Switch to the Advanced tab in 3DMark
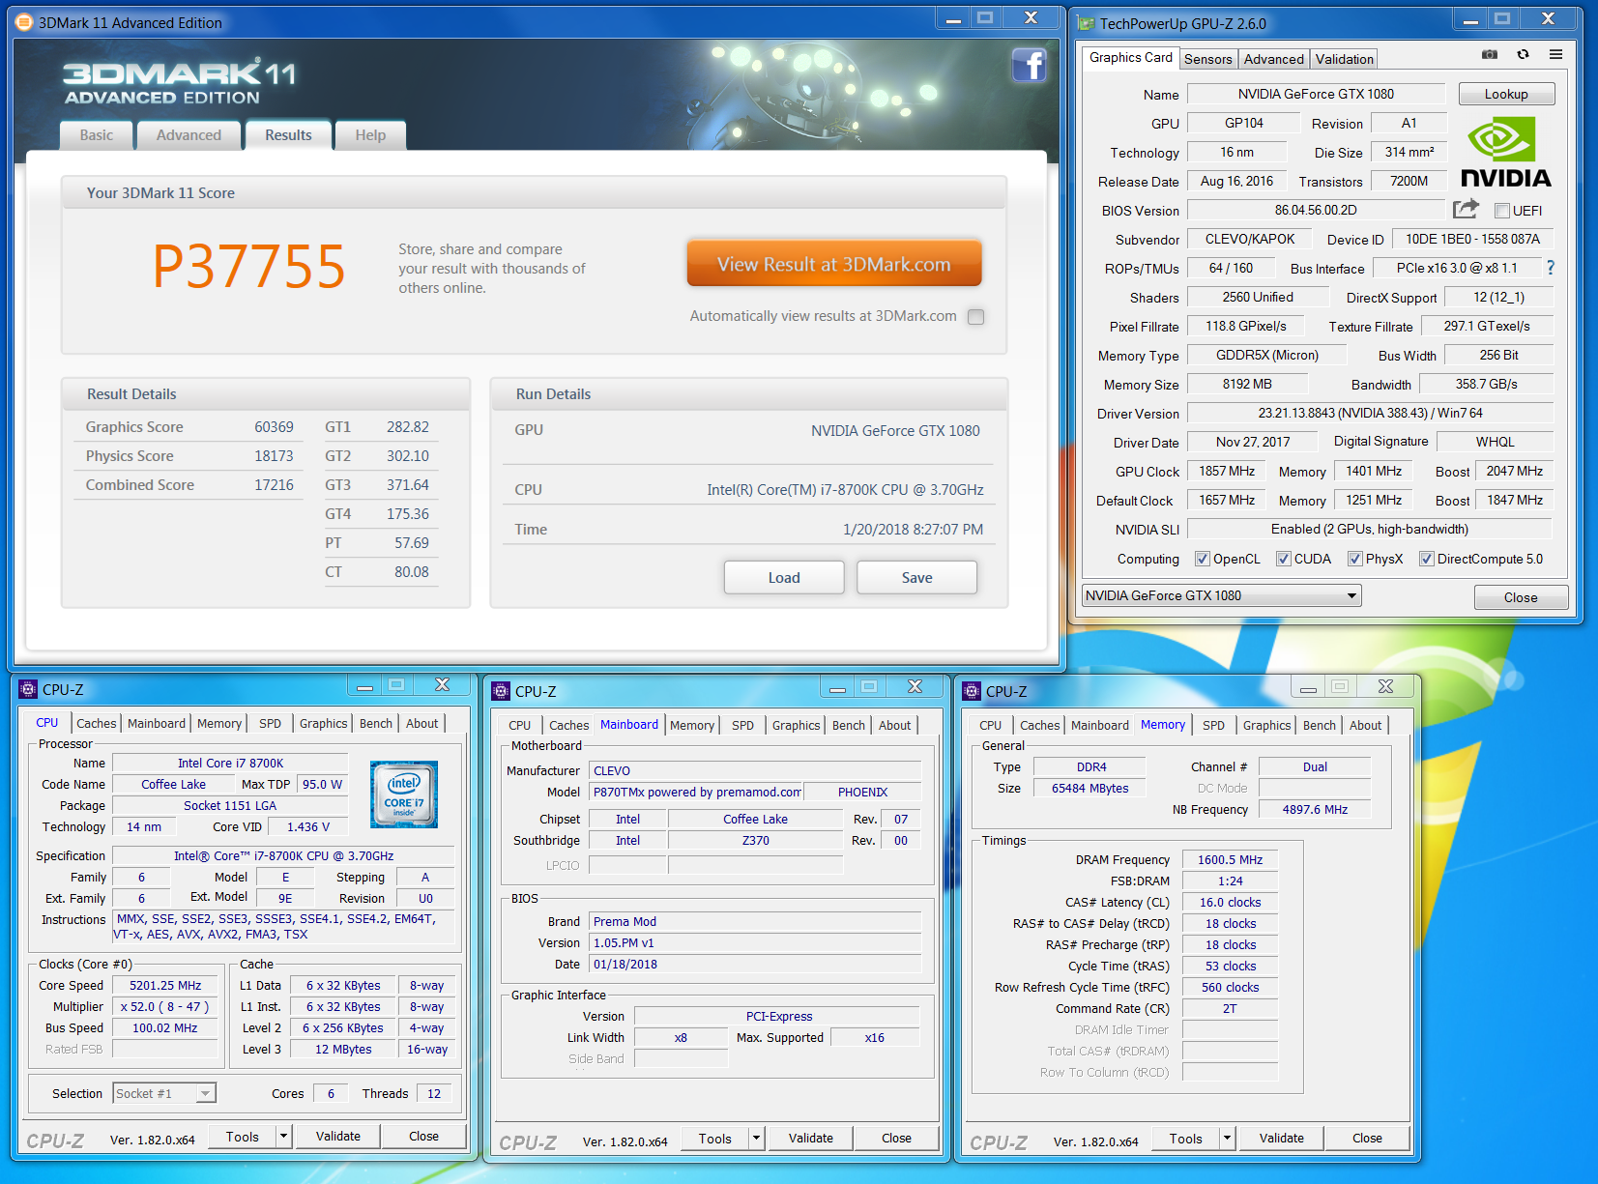This screenshot has width=1598, height=1184. point(189,135)
